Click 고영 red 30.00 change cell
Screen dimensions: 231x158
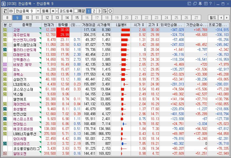pos(63,30)
